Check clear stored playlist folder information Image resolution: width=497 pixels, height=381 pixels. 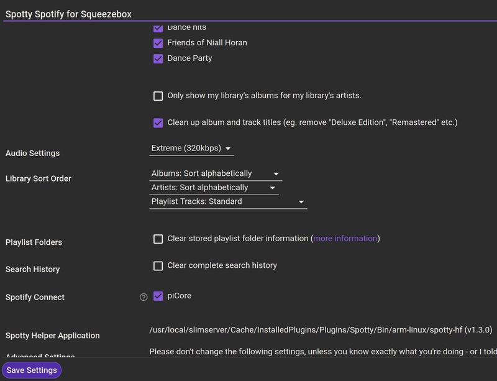158,239
